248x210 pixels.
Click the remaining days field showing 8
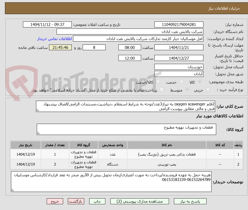click(94, 47)
